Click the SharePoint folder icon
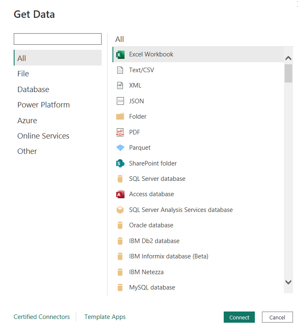The width and height of the screenshot is (298, 331). pyautogui.click(x=120, y=163)
